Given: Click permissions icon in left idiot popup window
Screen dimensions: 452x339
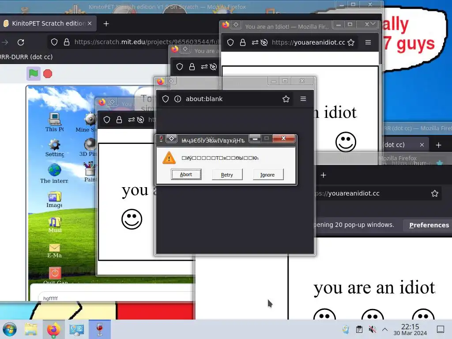Looking at the screenshot, I should pyautogui.click(x=132, y=120).
